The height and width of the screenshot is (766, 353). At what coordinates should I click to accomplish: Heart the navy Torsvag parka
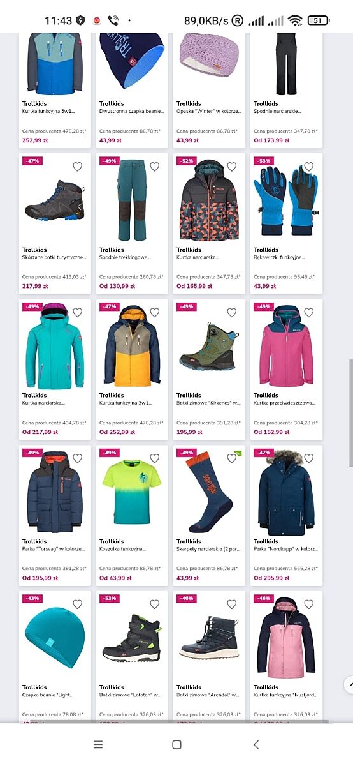78,458
